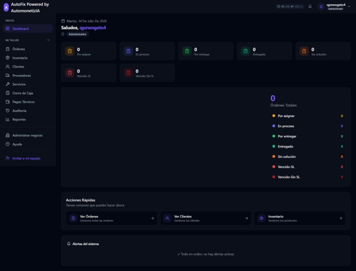Open Auditoría in the sidebar
The width and height of the screenshot is (356, 271).
point(28,111)
